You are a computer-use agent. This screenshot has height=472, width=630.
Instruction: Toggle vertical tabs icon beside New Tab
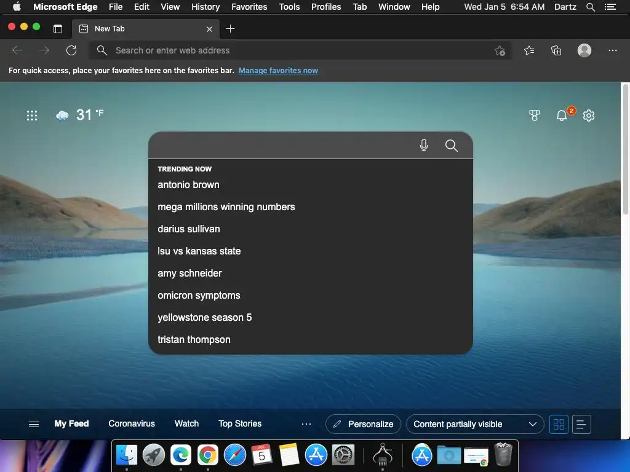coord(58,29)
